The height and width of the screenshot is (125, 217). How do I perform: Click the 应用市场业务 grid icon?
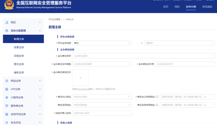[7, 114]
